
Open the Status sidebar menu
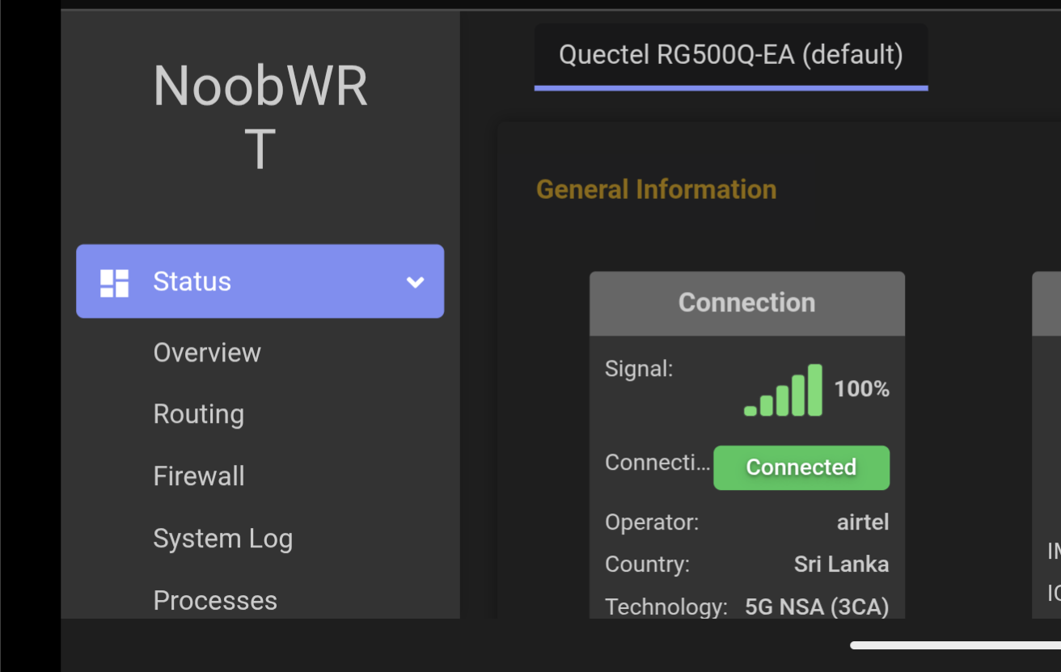[x=260, y=281]
